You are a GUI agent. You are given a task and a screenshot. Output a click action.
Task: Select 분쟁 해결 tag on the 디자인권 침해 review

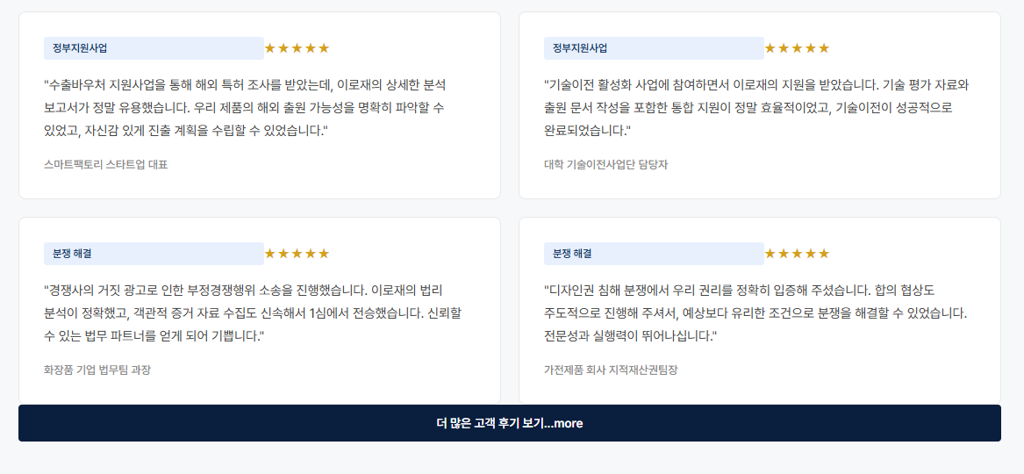pyautogui.click(x=654, y=254)
